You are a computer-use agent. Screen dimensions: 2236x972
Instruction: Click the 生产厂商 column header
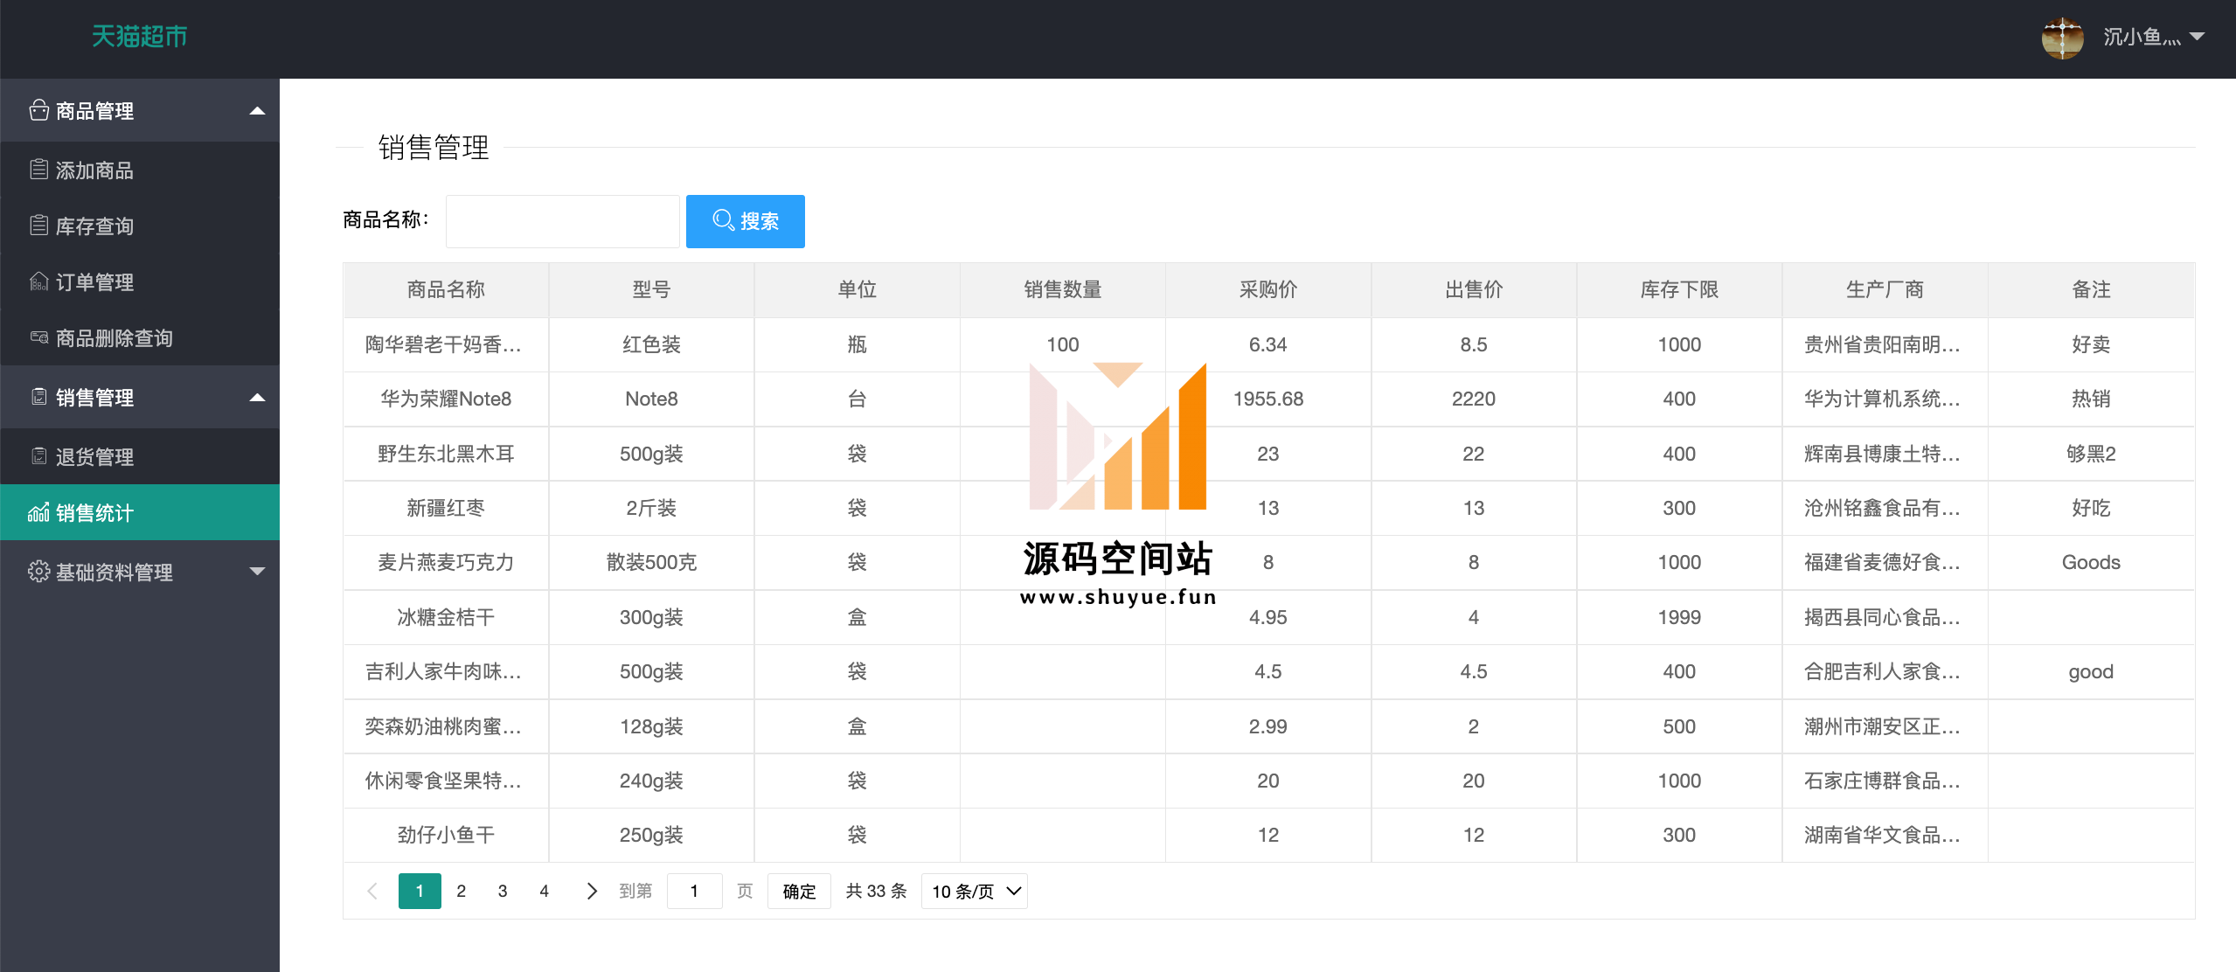click(x=1885, y=289)
